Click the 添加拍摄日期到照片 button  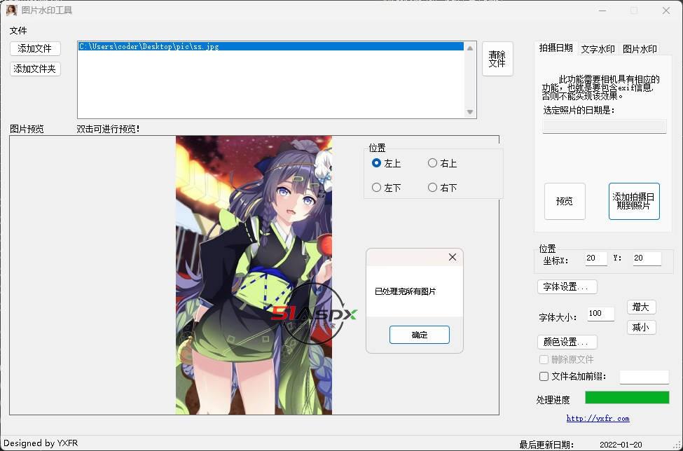coord(634,201)
